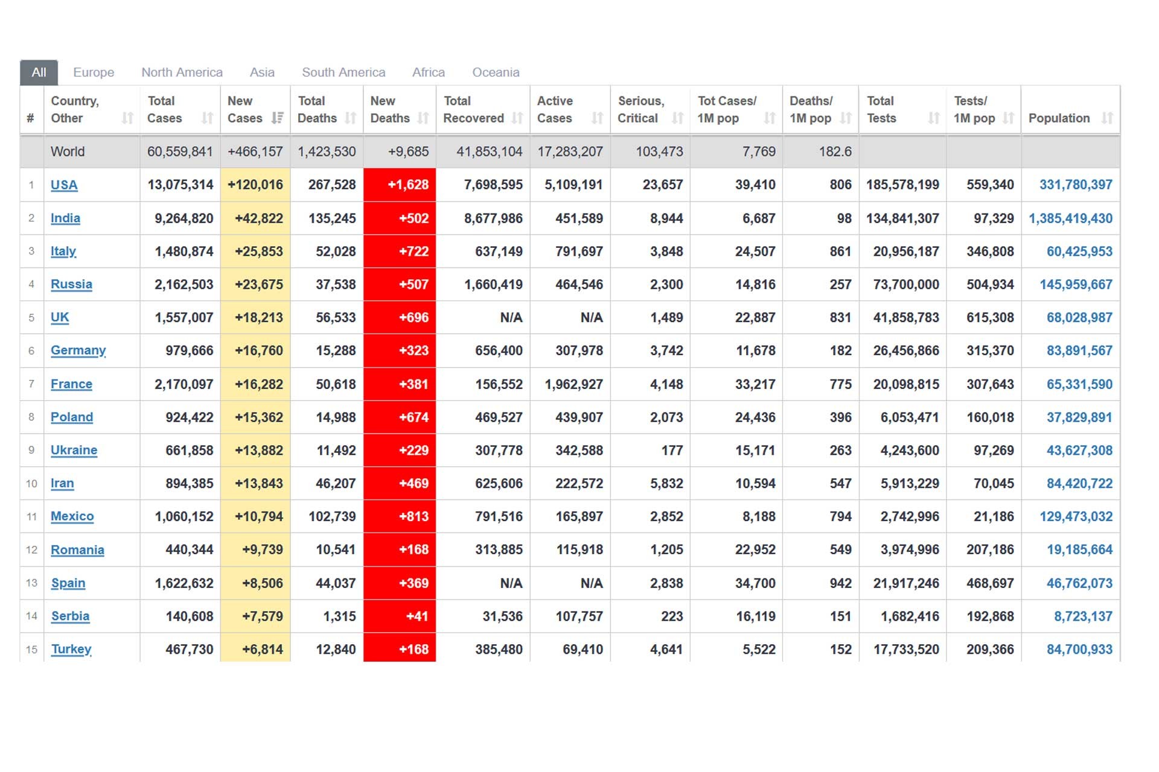Select World total cases 60,559,841 cell
Viewport: 1159px width, 772px height.
(180, 152)
